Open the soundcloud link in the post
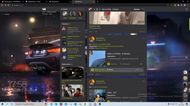Screen dimensions: 190x106 (111, 46)
